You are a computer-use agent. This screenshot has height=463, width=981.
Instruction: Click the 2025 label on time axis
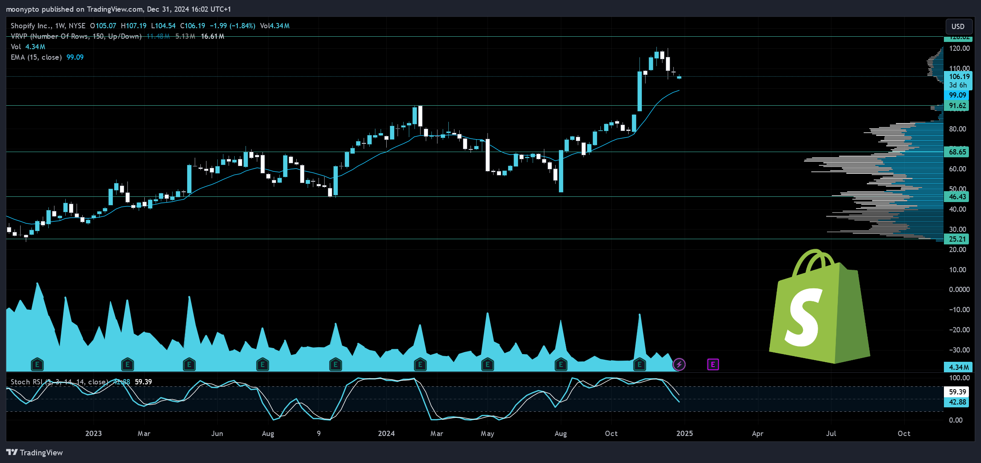click(685, 434)
